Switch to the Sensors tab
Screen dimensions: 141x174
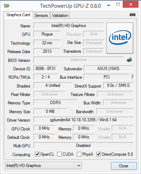tap(41, 15)
